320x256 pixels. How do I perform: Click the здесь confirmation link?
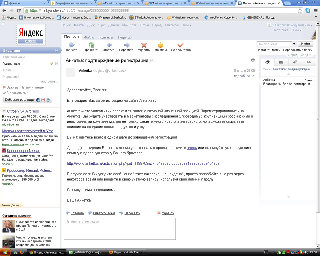[x=192, y=148]
